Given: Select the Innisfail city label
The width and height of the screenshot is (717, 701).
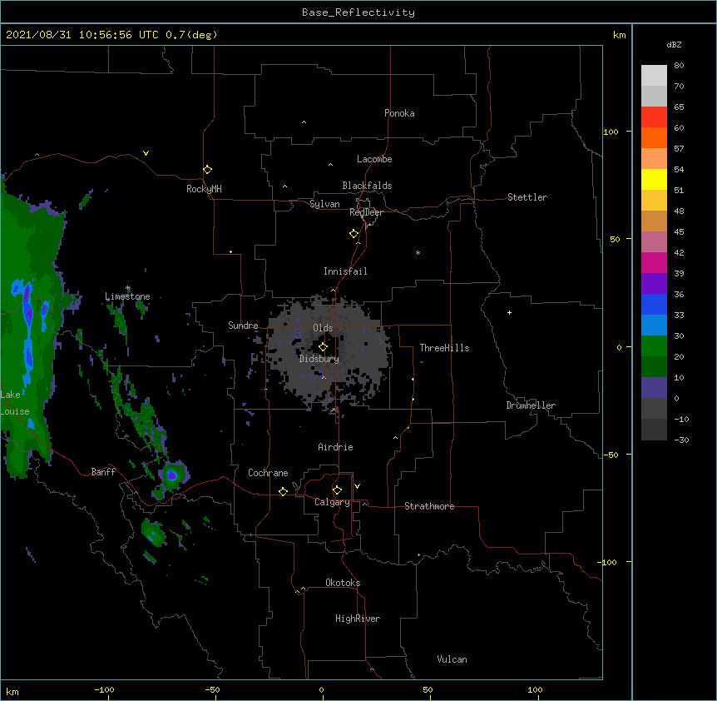Looking at the screenshot, I should click(345, 271).
